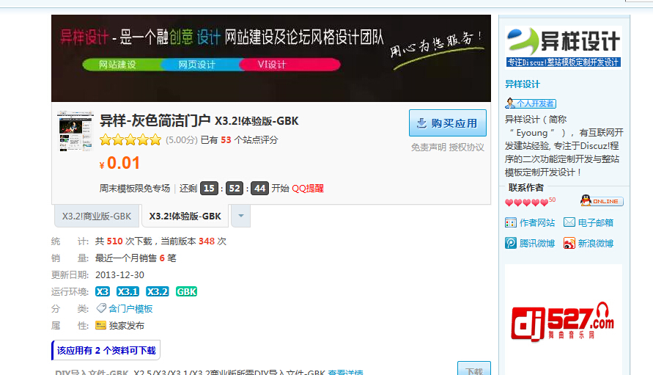653x375 pixels.
Task: Click the update date 2013-12-30
Action: [x=119, y=275]
